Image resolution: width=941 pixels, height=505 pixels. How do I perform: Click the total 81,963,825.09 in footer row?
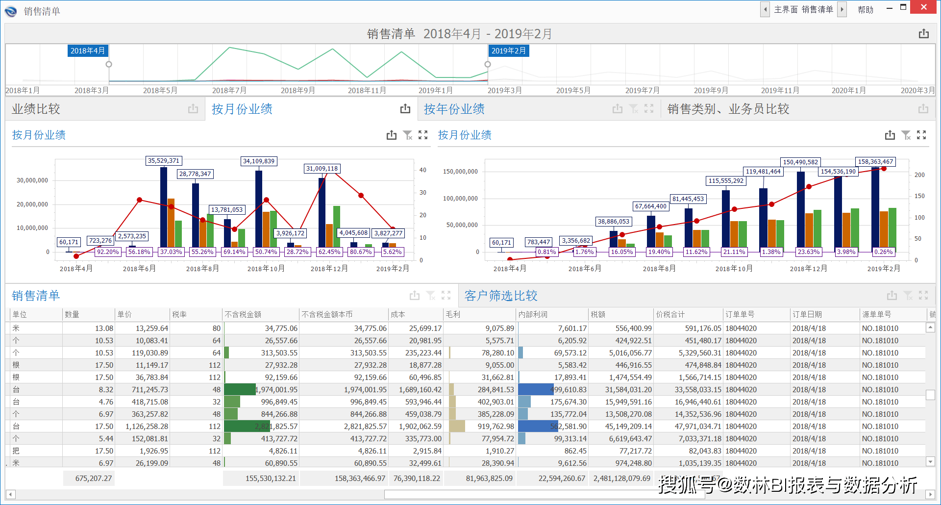point(480,478)
